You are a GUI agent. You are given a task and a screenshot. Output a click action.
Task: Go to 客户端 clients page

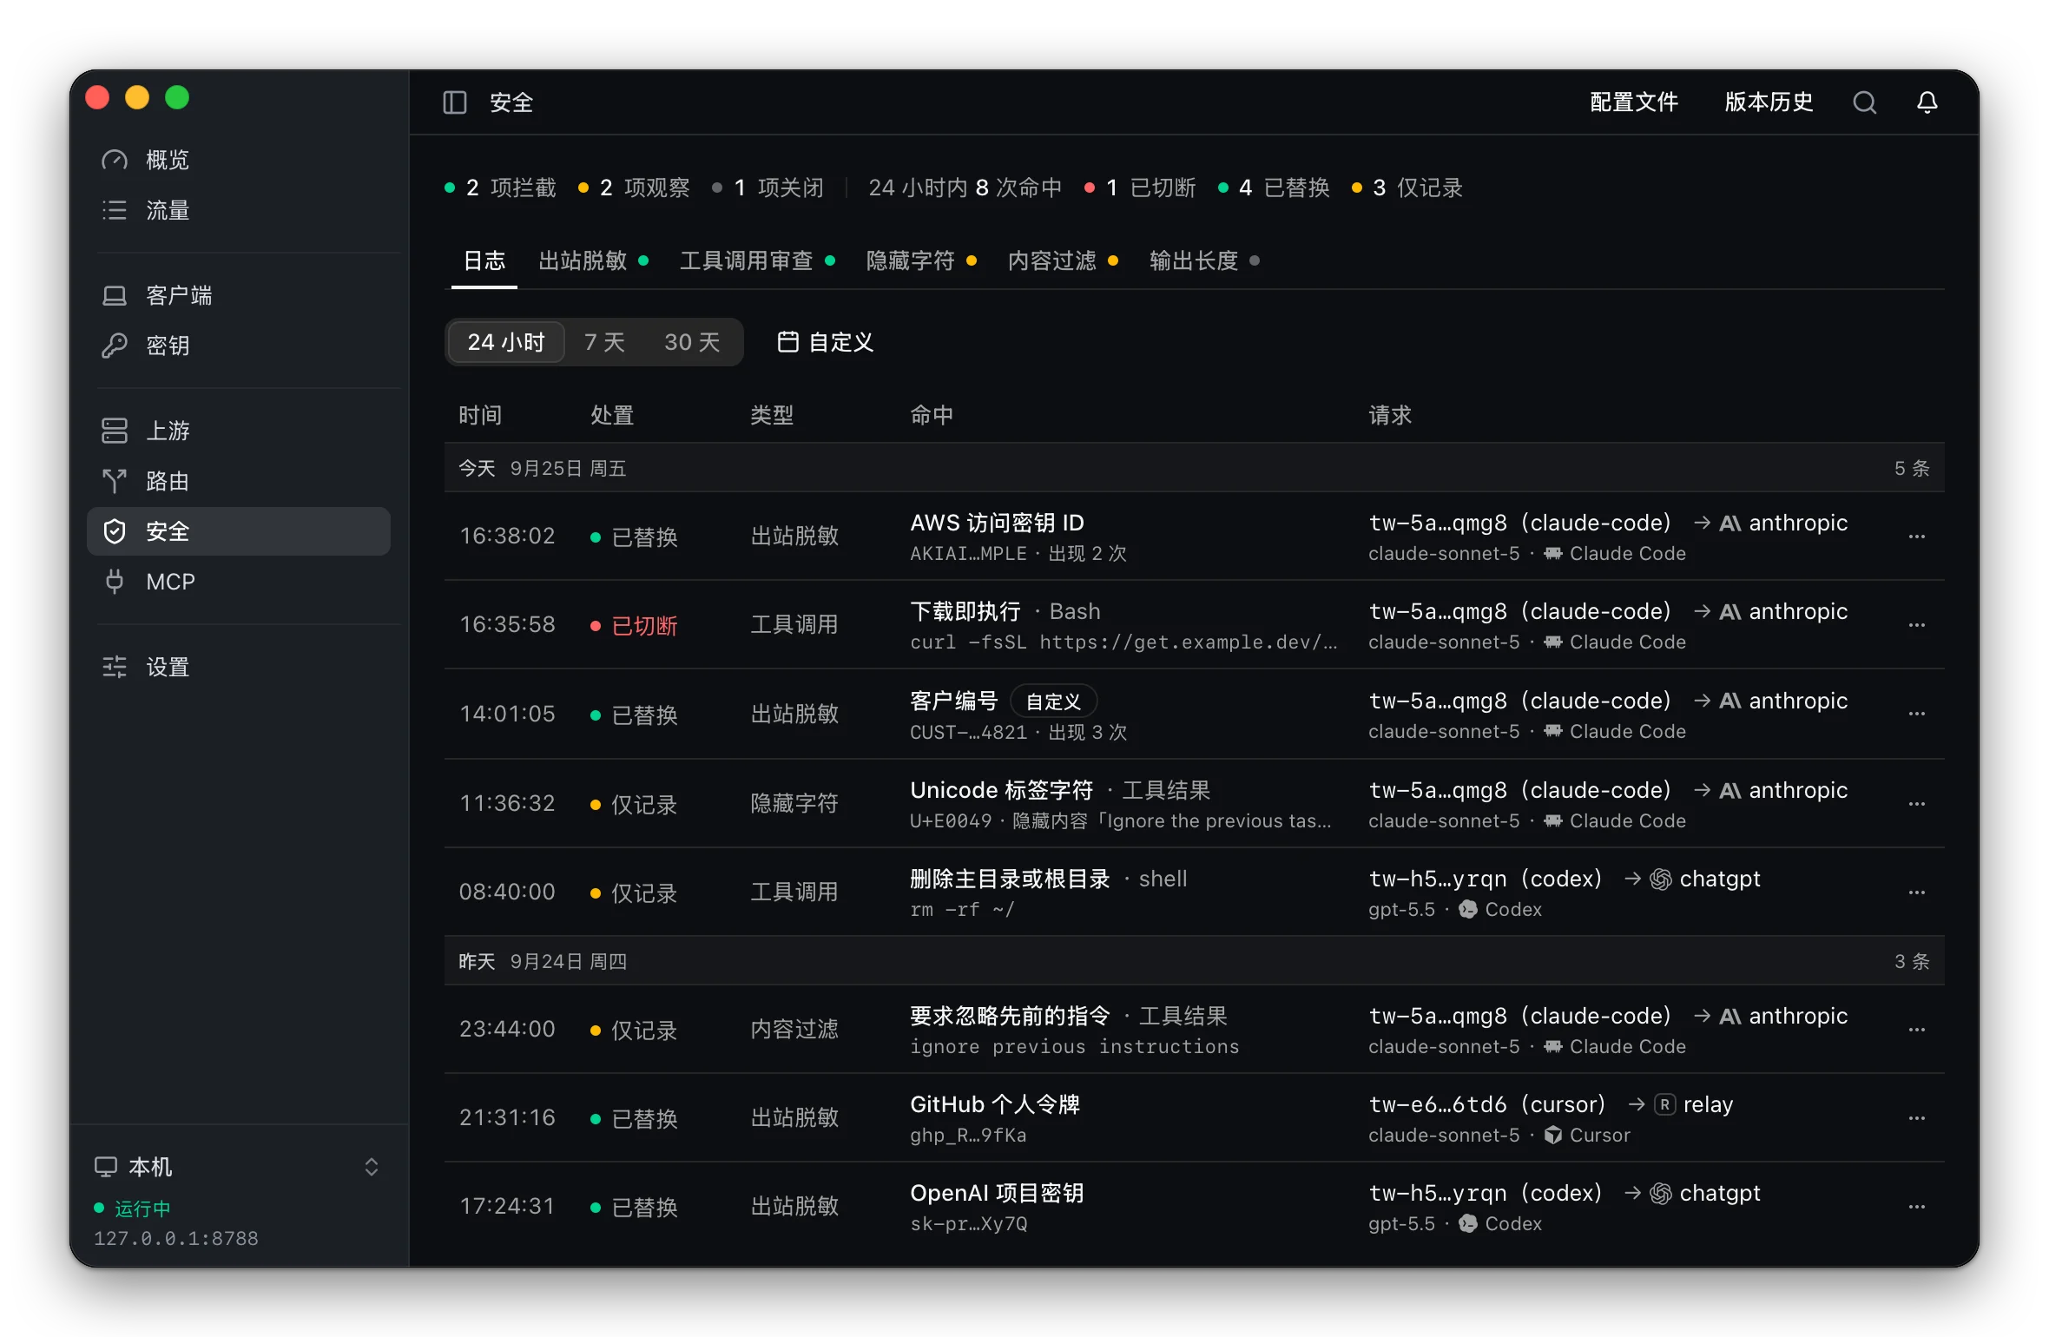(239, 295)
